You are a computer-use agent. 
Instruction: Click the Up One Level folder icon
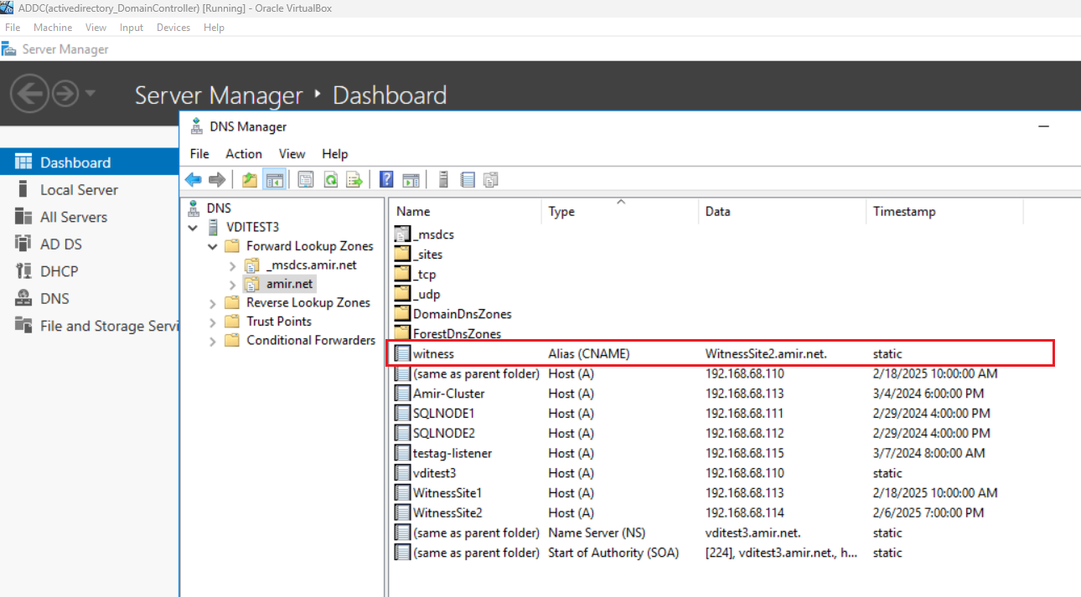tap(250, 179)
